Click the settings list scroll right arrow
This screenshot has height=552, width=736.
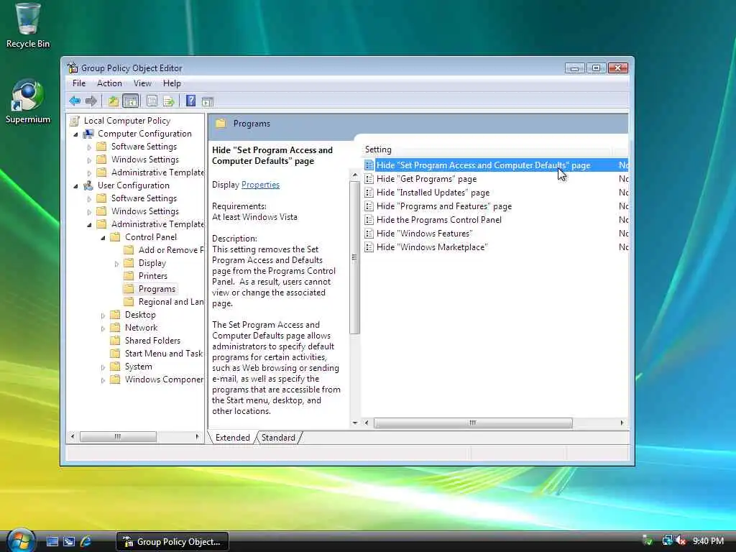pos(622,423)
